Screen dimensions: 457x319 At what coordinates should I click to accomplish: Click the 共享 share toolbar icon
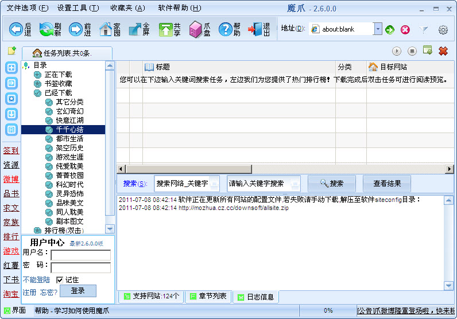point(169,29)
